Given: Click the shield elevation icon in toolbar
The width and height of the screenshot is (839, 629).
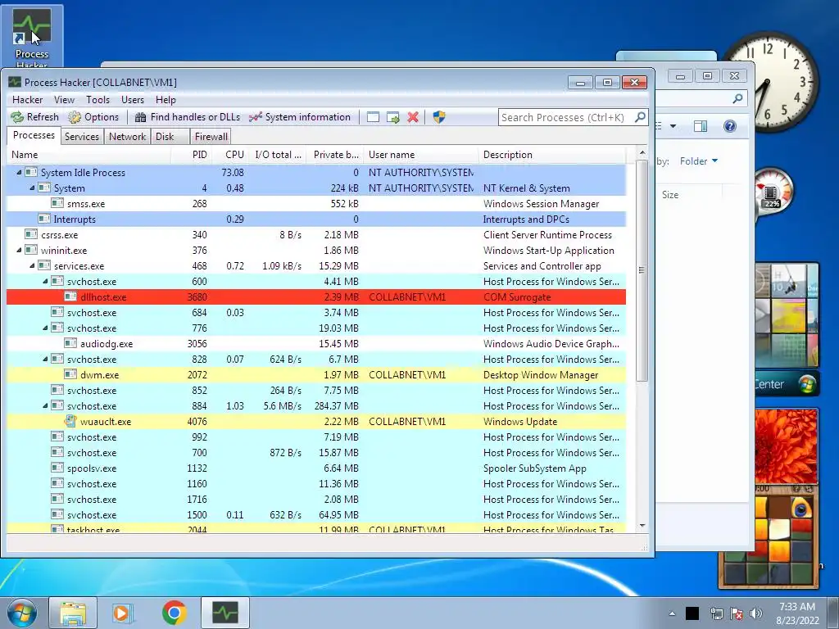Looking at the screenshot, I should (x=439, y=117).
